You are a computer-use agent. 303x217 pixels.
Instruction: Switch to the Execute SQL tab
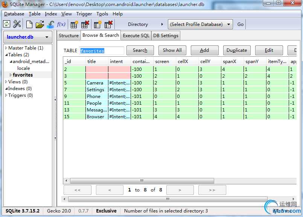136,36
